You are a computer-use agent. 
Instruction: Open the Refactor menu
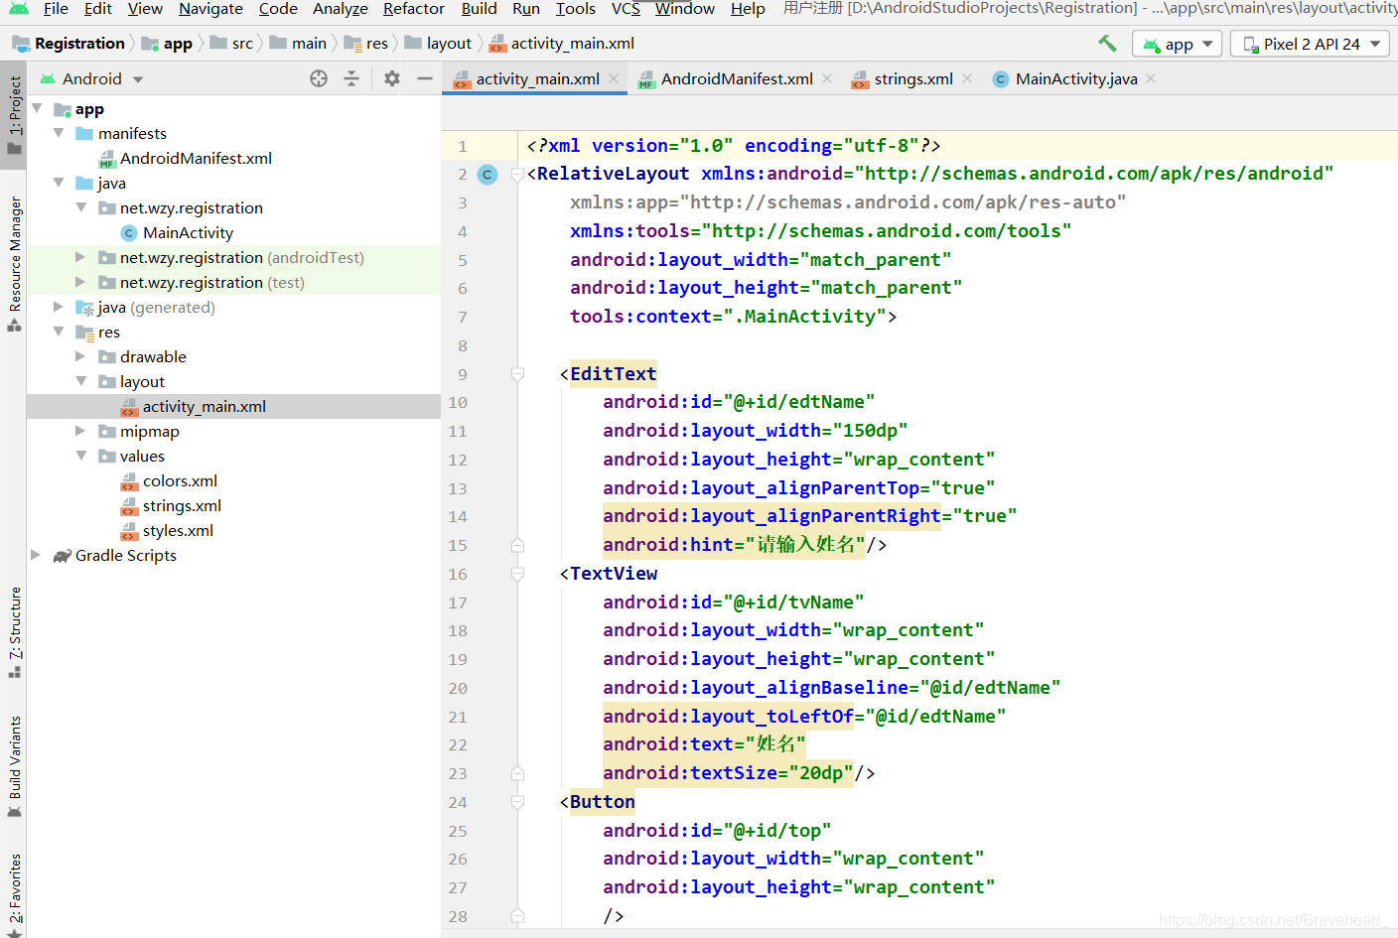pyautogui.click(x=413, y=9)
